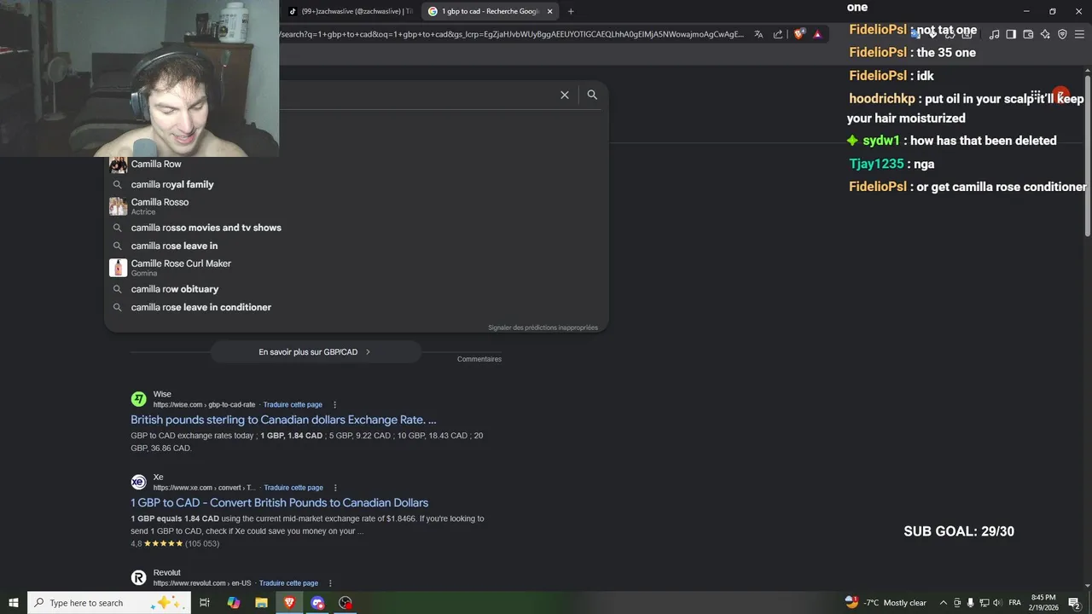Viewport: 1092px width, 614px height.
Task: Click the Wise site favicon
Action: (138, 399)
